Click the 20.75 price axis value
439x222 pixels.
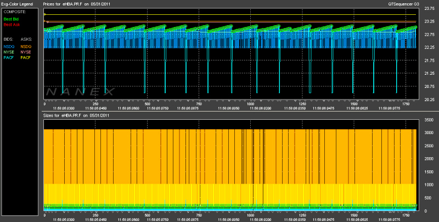[430, 87]
